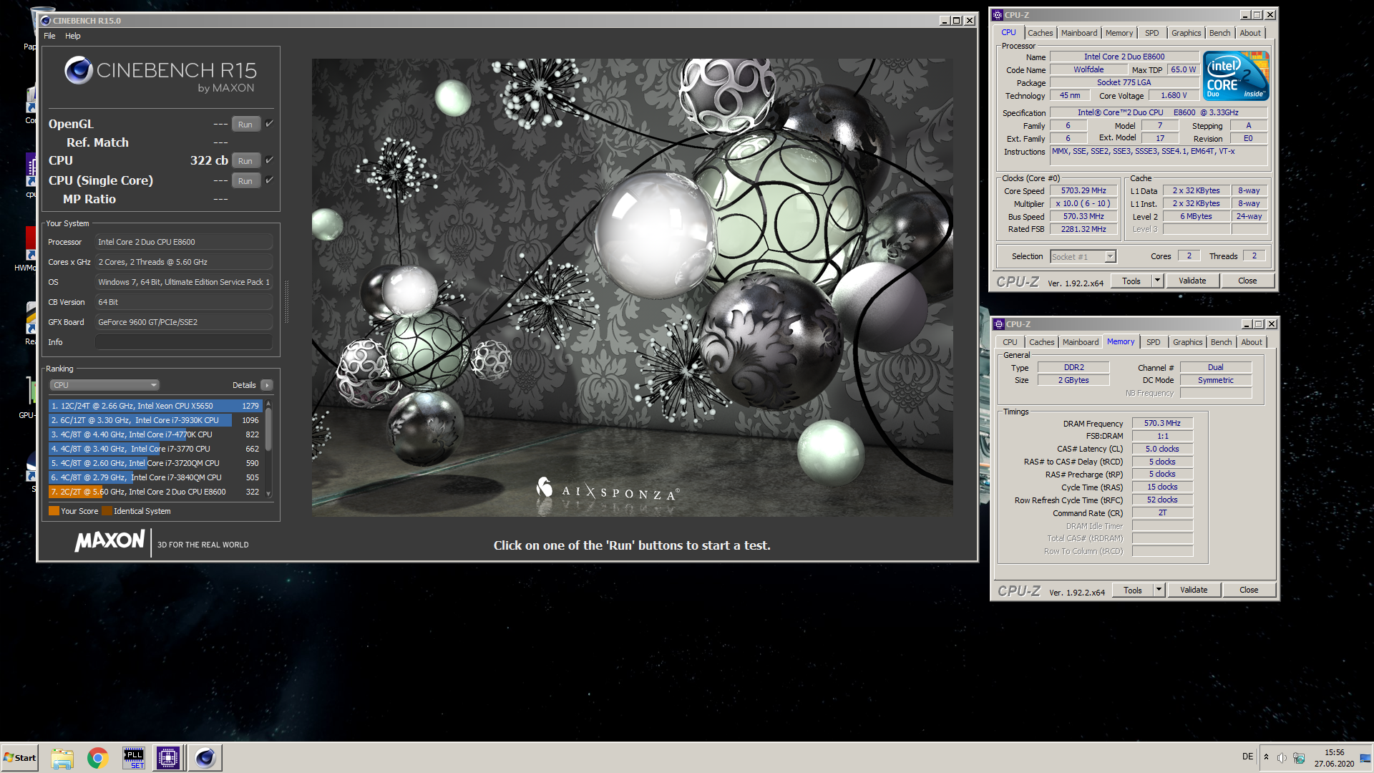Click Close button in upper CPU-Z
The width and height of the screenshot is (1374, 773).
(1247, 281)
